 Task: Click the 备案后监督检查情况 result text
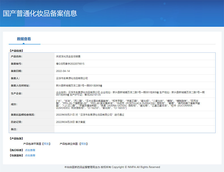tap(90, 115)
